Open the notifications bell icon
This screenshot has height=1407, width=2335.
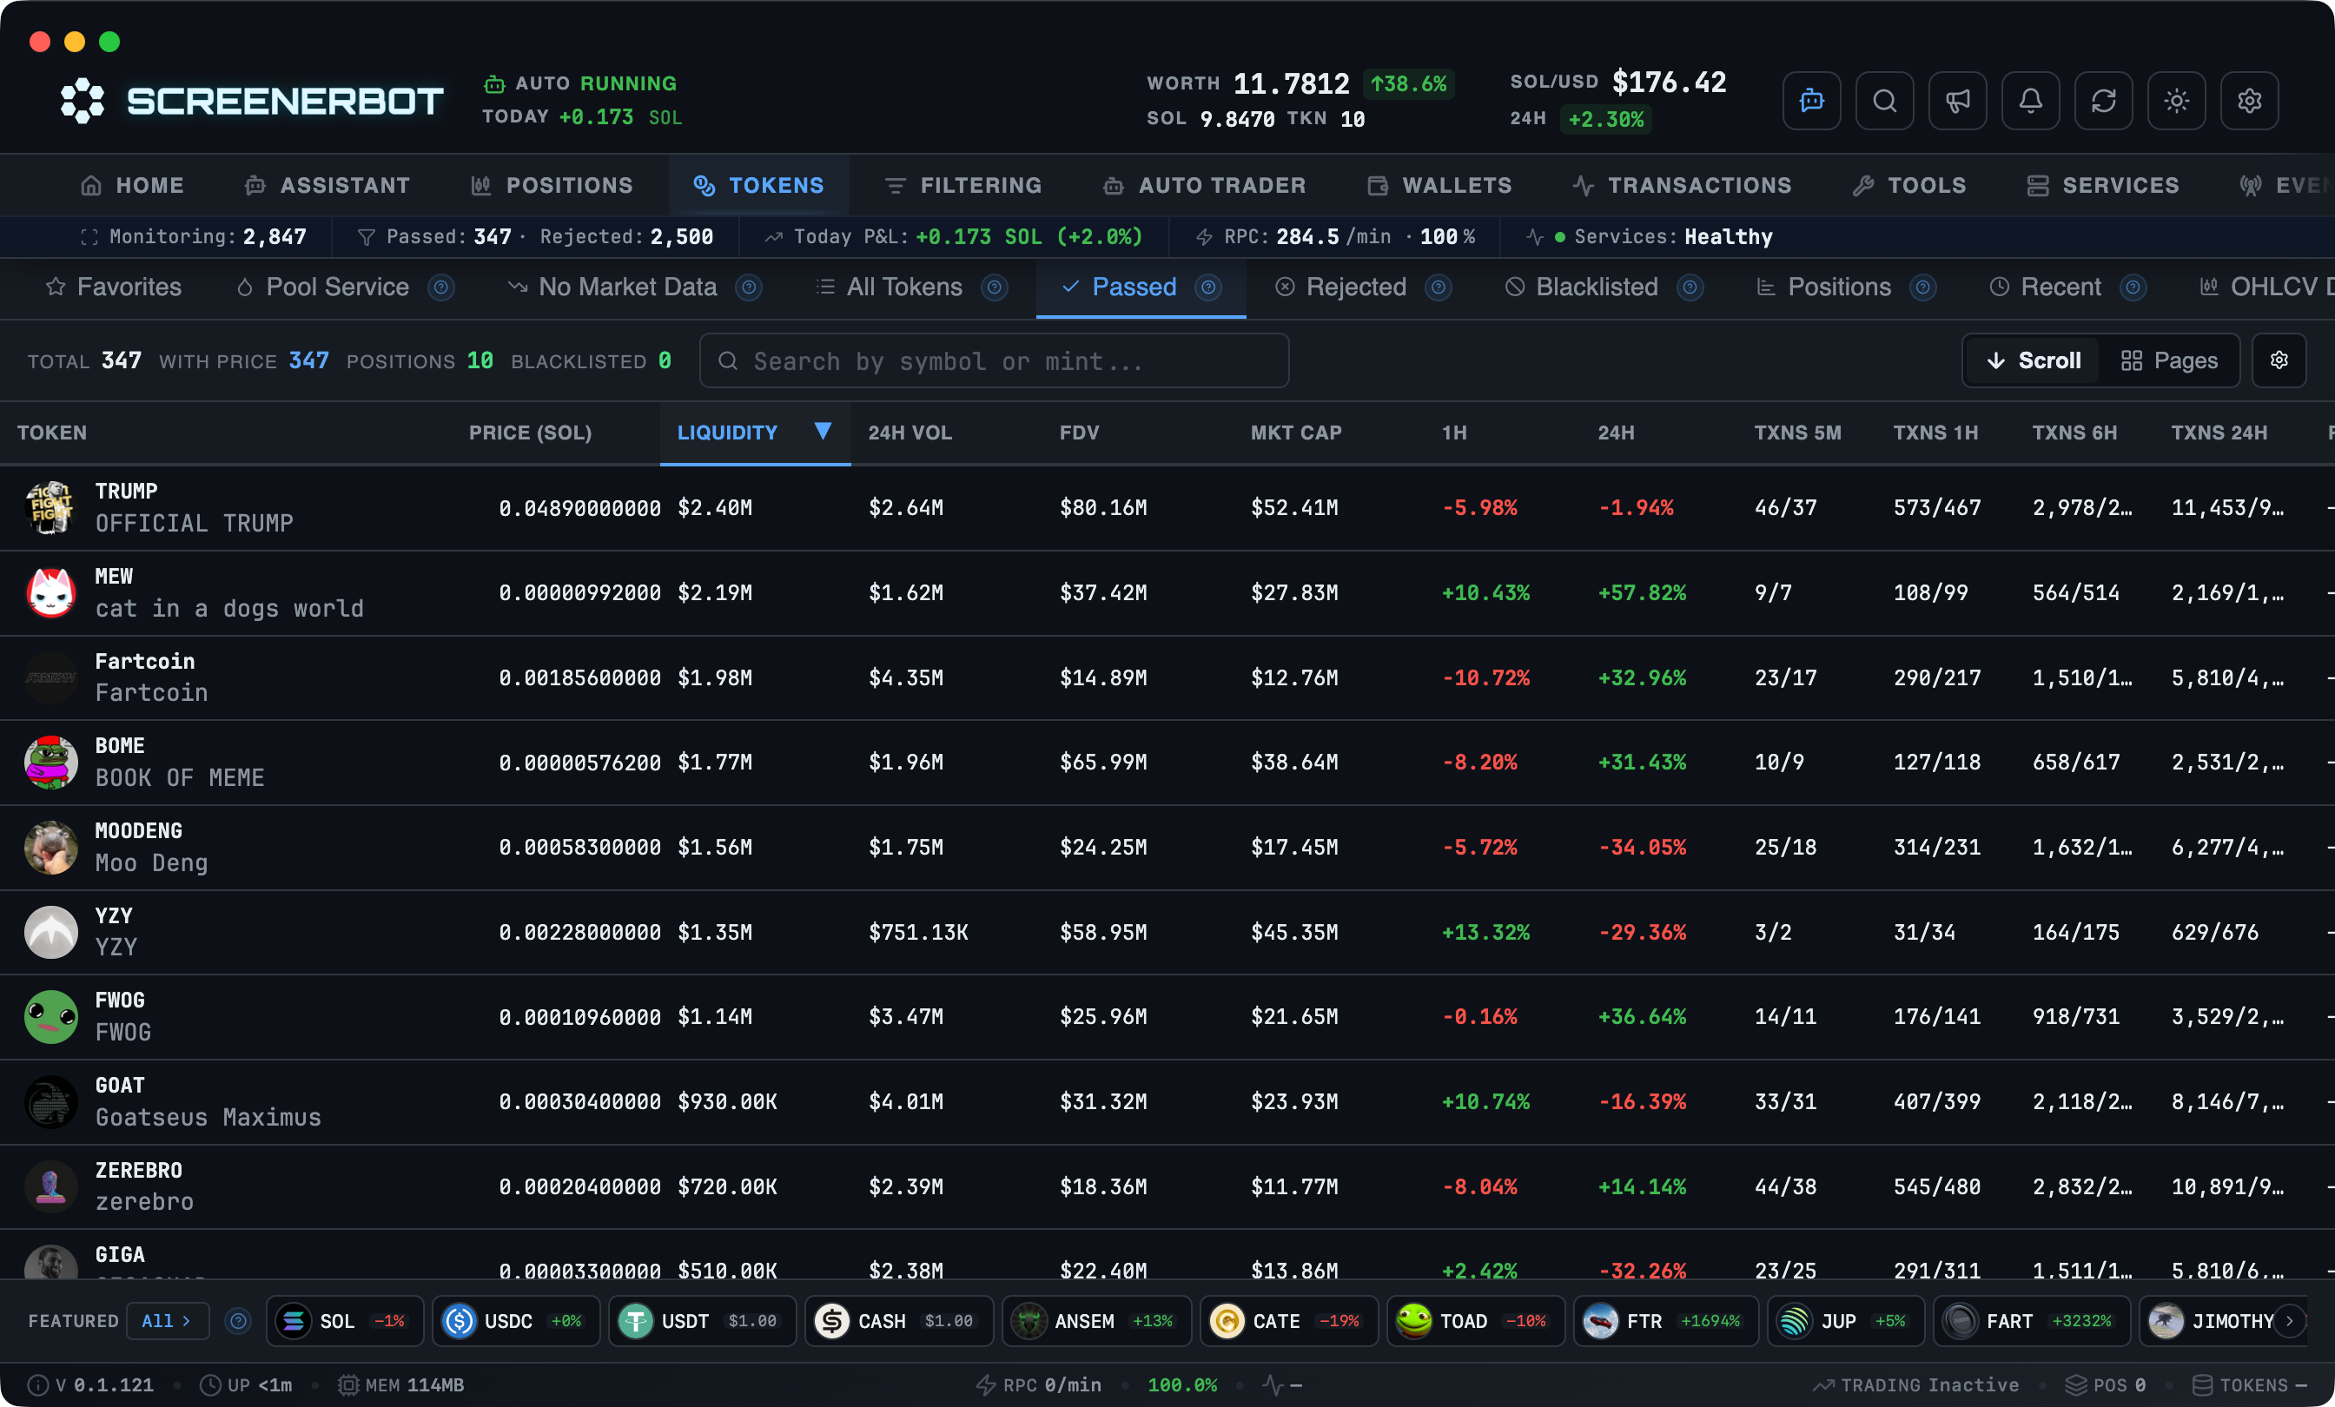(x=2030, y=101)
